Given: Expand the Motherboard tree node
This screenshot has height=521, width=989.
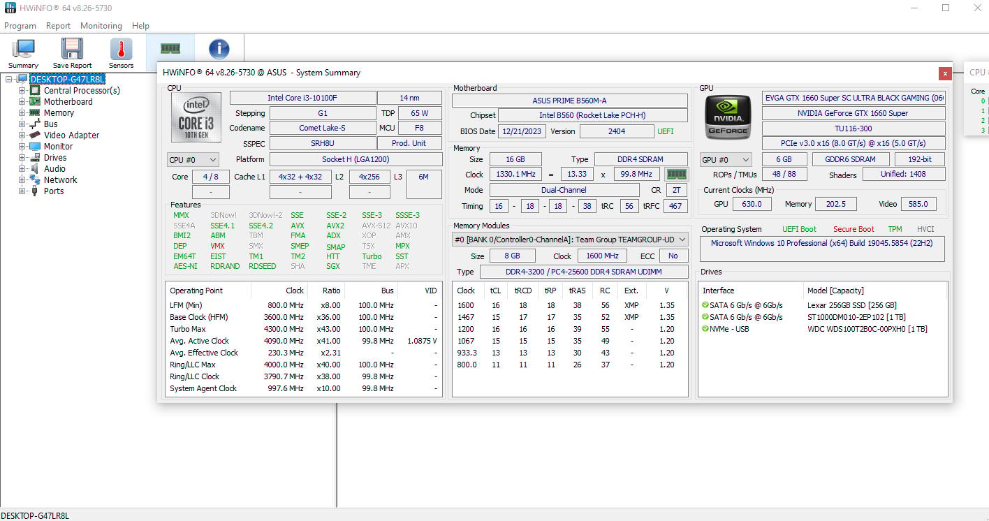Looking at the screenshot, I should pos(22,101).
